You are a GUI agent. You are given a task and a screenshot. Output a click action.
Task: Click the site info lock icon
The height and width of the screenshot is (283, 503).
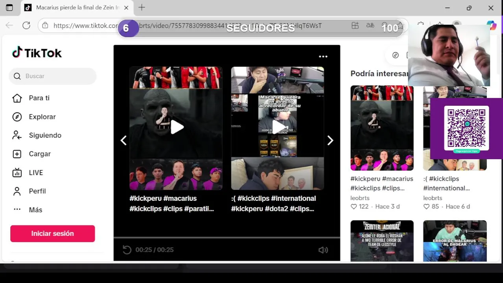pyautogui.click(x=45, y=26)
